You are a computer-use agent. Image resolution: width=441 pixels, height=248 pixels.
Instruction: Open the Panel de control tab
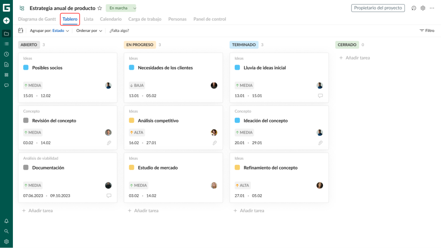[x=210, y=19]
